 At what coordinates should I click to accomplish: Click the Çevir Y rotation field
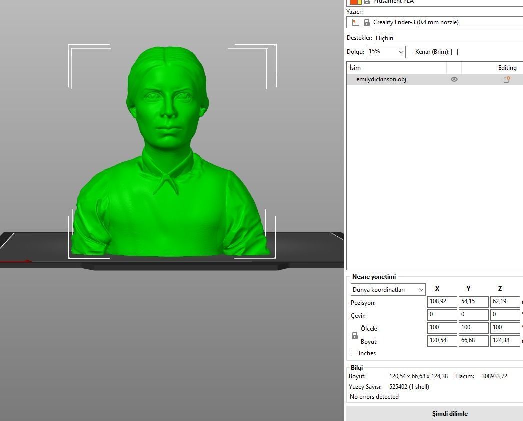(x=473, y=315)
